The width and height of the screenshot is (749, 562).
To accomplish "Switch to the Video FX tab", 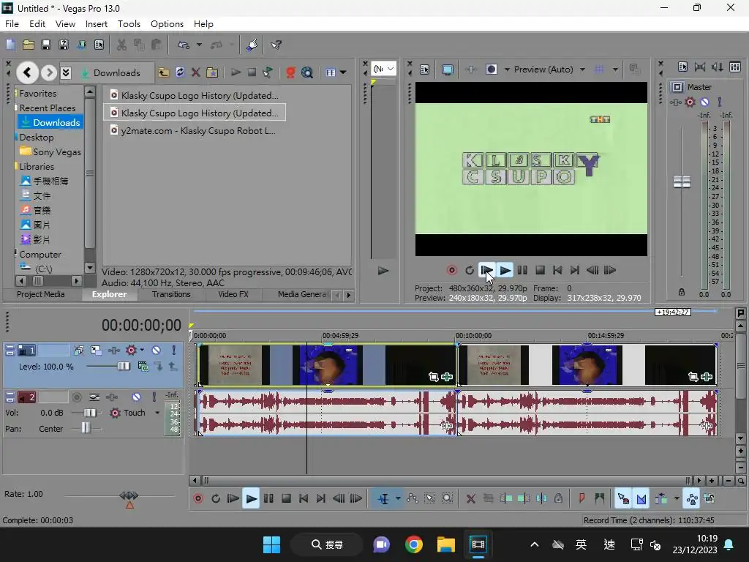I will click(x=233, y=294).
